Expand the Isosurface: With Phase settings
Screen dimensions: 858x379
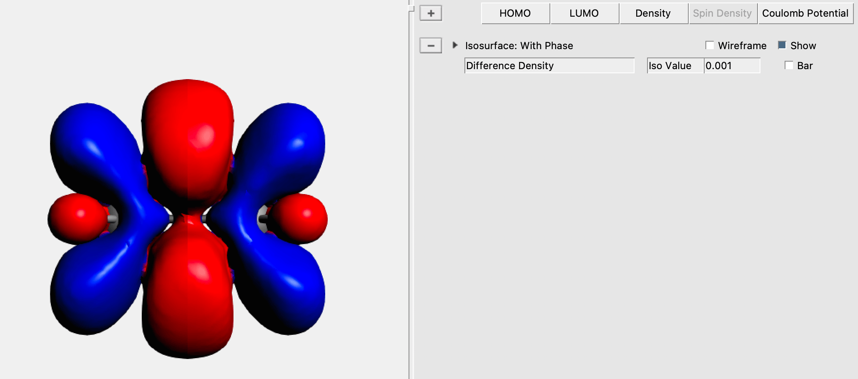coord(455,45)
